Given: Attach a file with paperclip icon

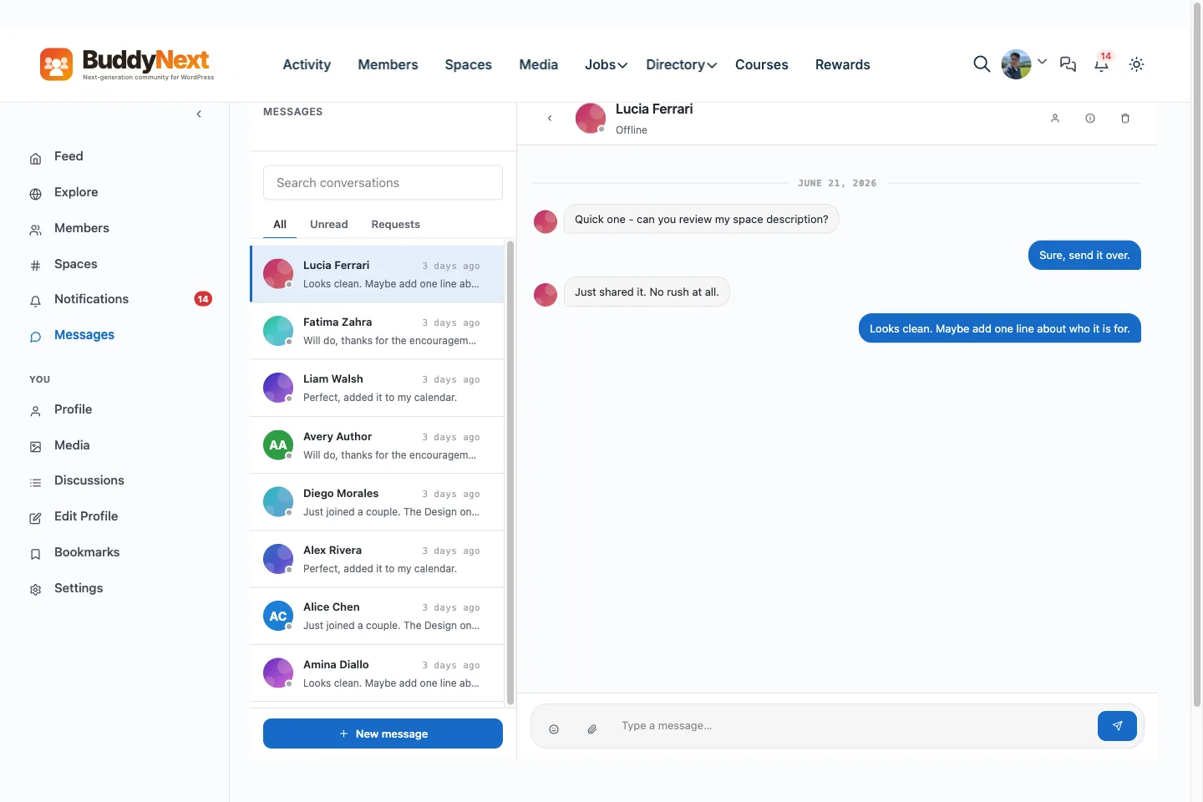Looking at the screenshot, I should [591, 729].
